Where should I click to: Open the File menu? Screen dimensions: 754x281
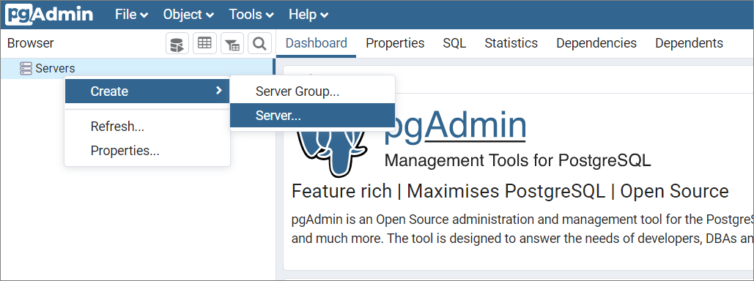pyautogui.click(x=131, y=15)
